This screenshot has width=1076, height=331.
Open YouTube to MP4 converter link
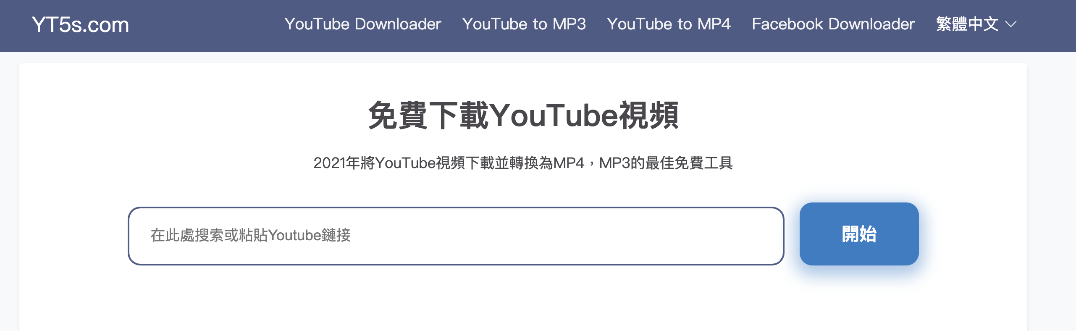(x=669, y=24)
